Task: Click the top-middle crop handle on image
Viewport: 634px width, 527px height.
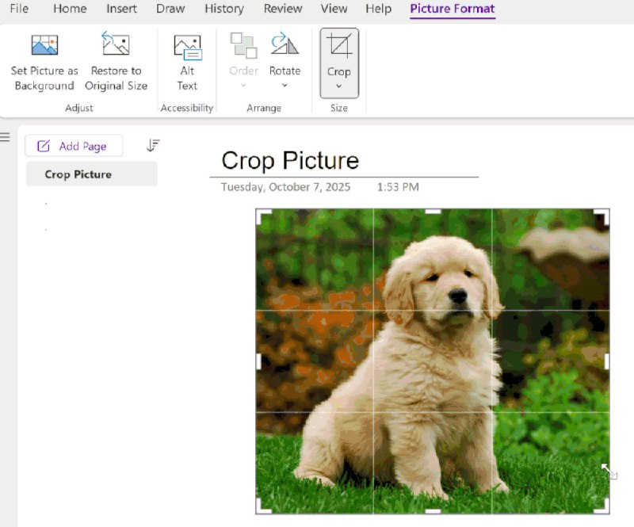Action: point(433,212)
